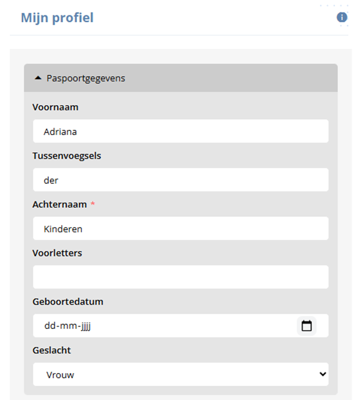Click the Geboortedatum date input field
The height and width of the screenshot is (400, 361).
pyautogui.click(x=165, y=326)
